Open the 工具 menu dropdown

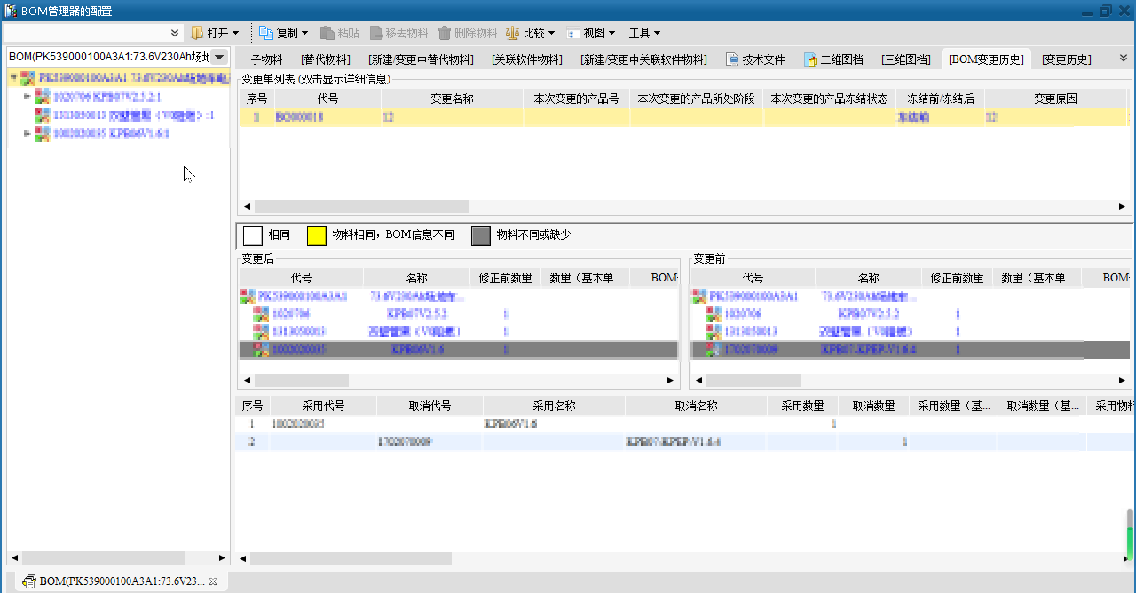pos(644,33)
